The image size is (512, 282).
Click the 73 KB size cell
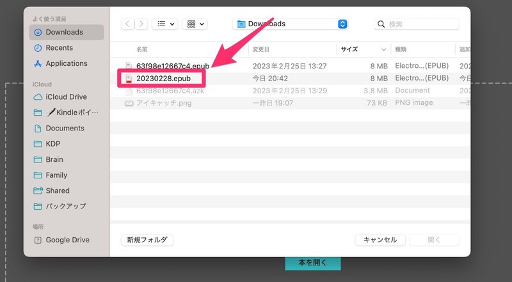click(x=377, y=103)
